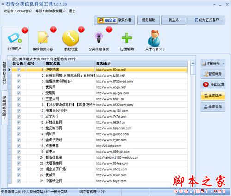Select the 晋中人 row name

click(50, 152)
